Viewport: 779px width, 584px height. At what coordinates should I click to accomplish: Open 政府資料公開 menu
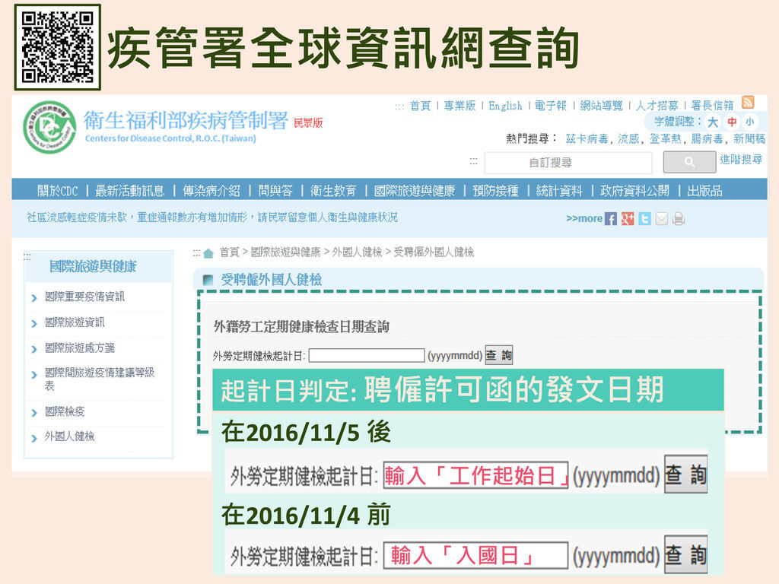[x=634, y=191]
